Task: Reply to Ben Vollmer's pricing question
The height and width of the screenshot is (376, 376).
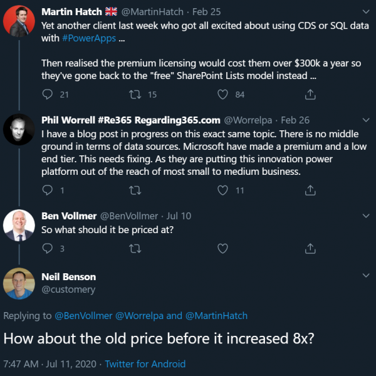Action: pyautogui.click(x=48, y=248)
